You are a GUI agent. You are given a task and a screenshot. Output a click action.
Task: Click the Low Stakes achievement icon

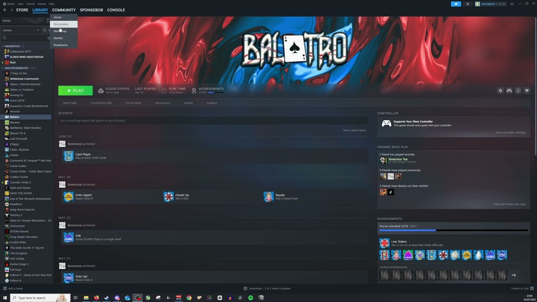(384, 243)
